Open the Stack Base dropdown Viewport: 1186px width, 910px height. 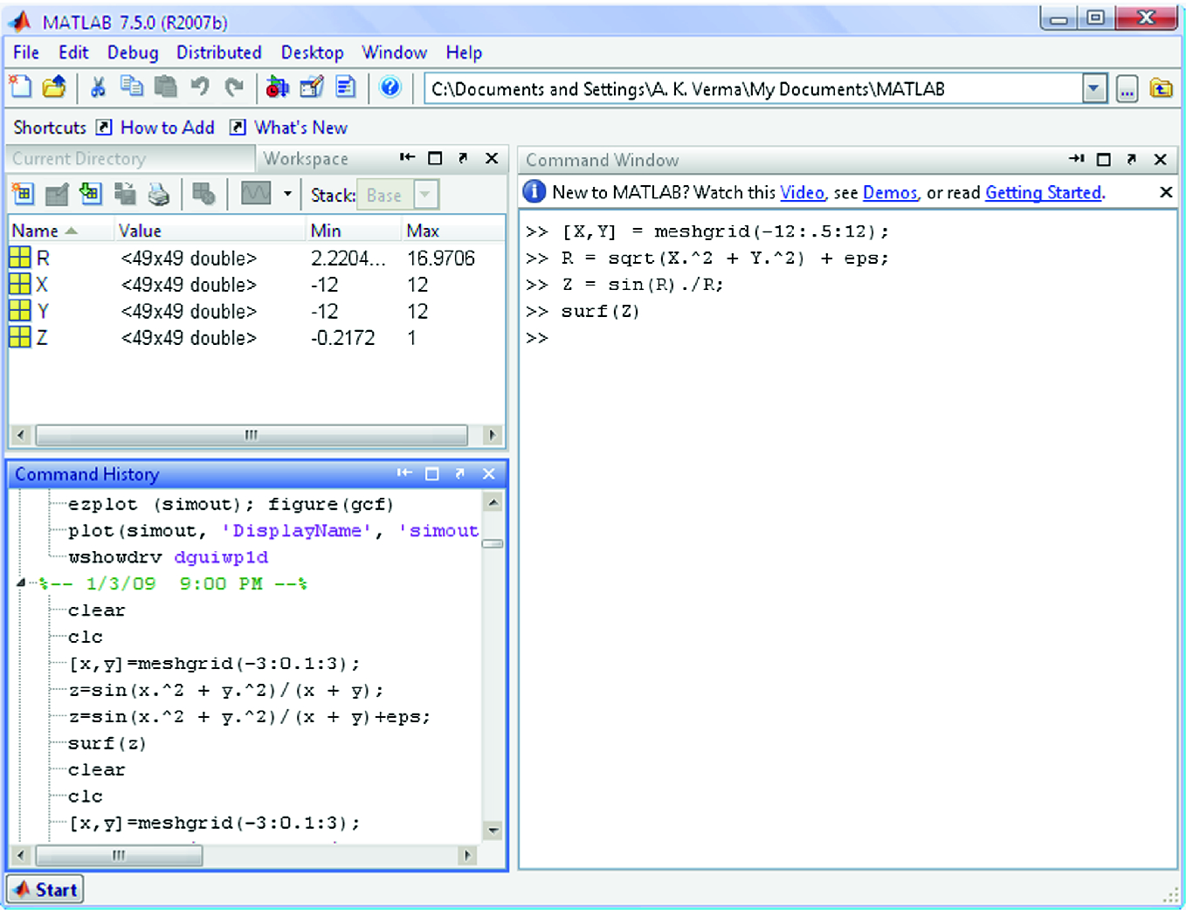[x=425, y=195]
